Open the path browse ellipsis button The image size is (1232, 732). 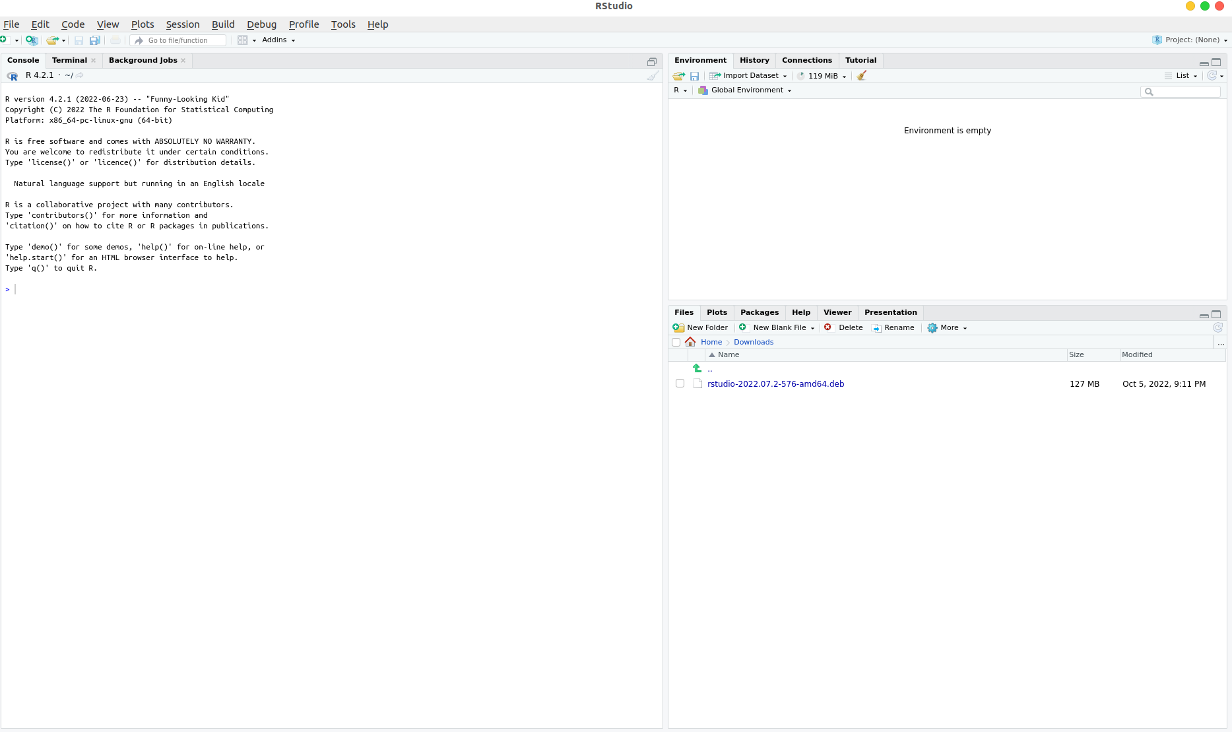tap(1221, 343)
